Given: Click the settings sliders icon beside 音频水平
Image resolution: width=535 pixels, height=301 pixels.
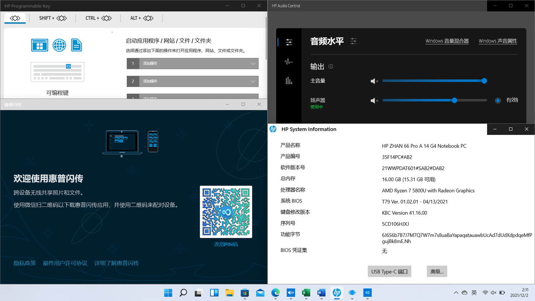Looking at the screenshot, I should click(353, 41).
